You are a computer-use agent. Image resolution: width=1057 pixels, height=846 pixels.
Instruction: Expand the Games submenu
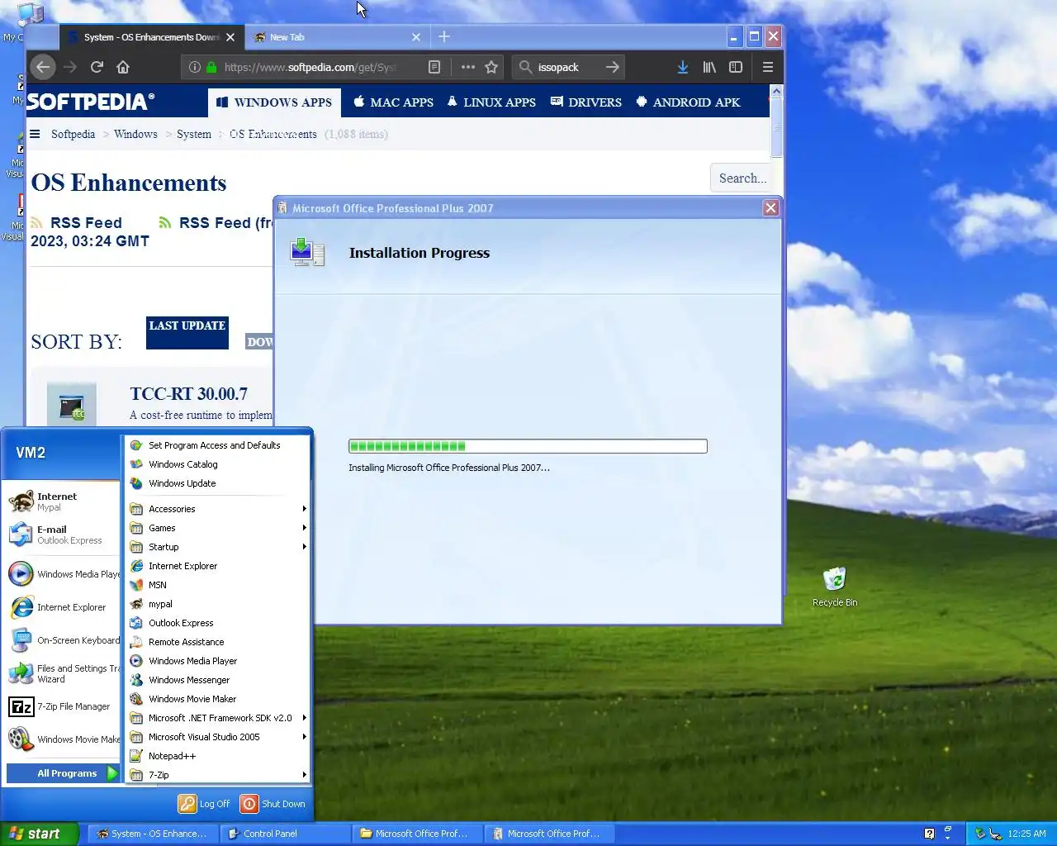click(218, 528)
